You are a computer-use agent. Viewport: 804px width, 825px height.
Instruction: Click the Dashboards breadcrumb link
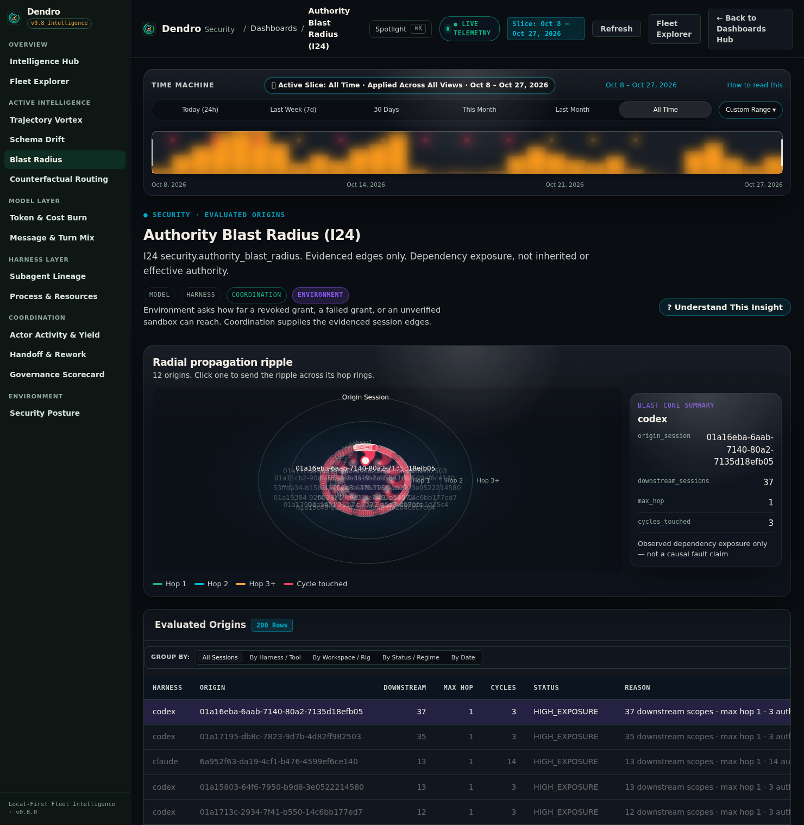(274, 28)
